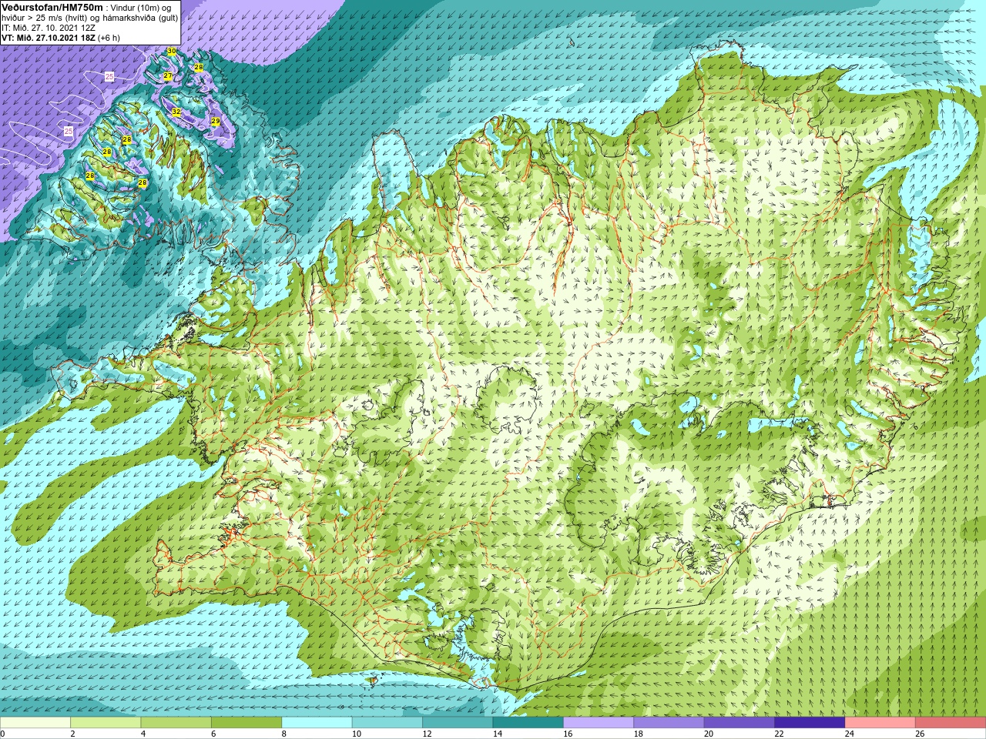This screenshot has width=986, height=739.
Task: Pick the 4–6 m/s green legend swatch
Action: coord(176,723)
